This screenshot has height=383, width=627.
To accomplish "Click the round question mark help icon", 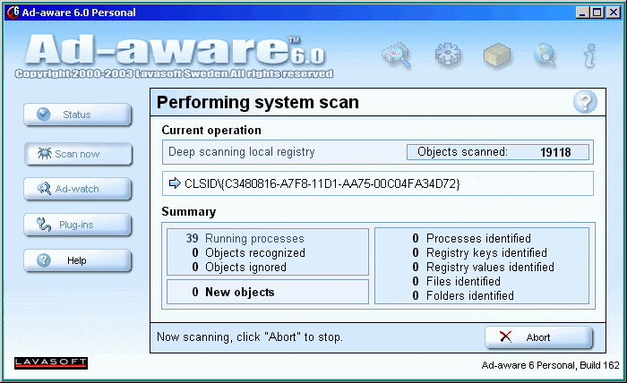I will tap(584, 102).
